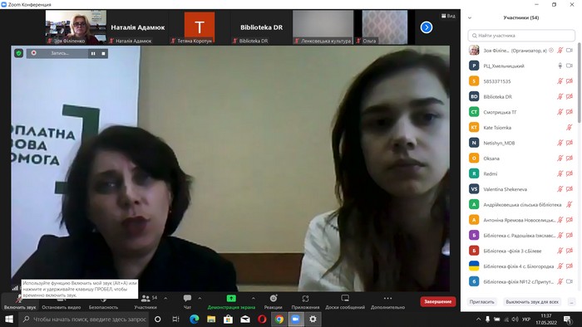
Task: Open the View menu
Action: tap(448, 16)
